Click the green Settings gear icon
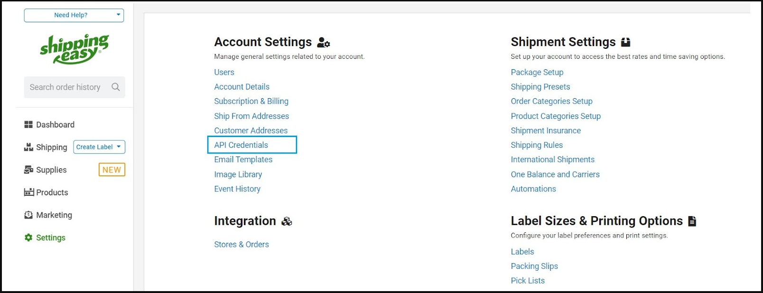 (28, 238)
